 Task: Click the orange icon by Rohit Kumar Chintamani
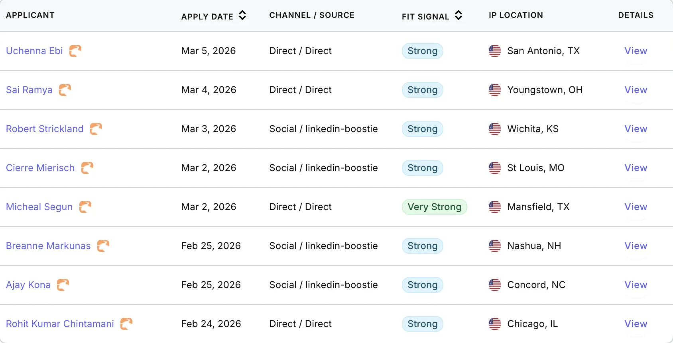(126, 324)
